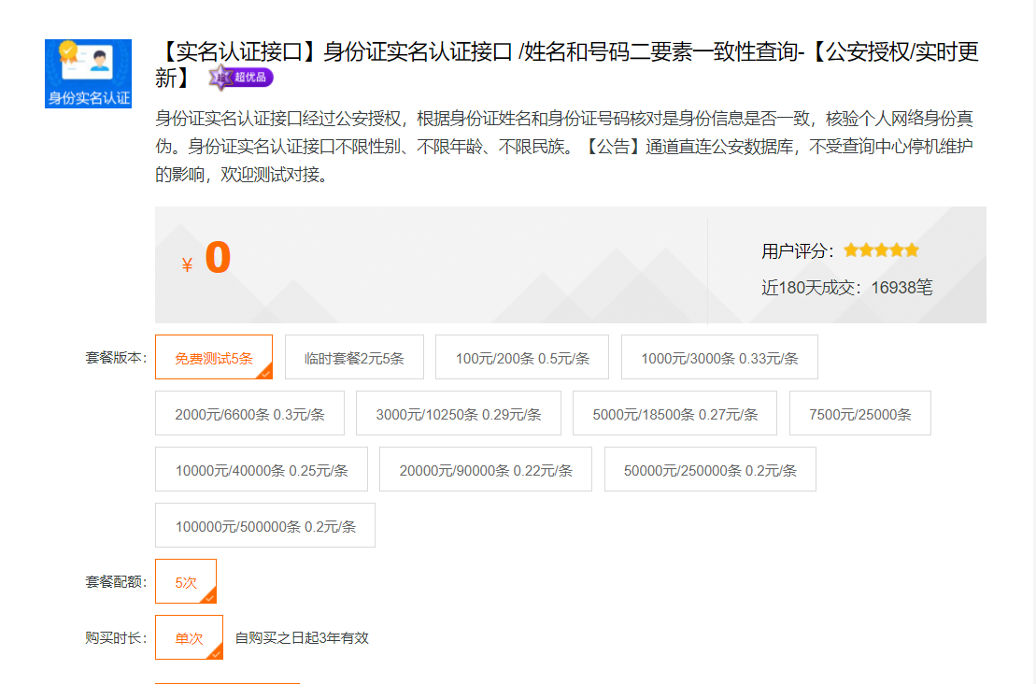Select the 2000元/6600条 0.3元/条 package
Screen dimensions: 1036x684
click(249, 413)
